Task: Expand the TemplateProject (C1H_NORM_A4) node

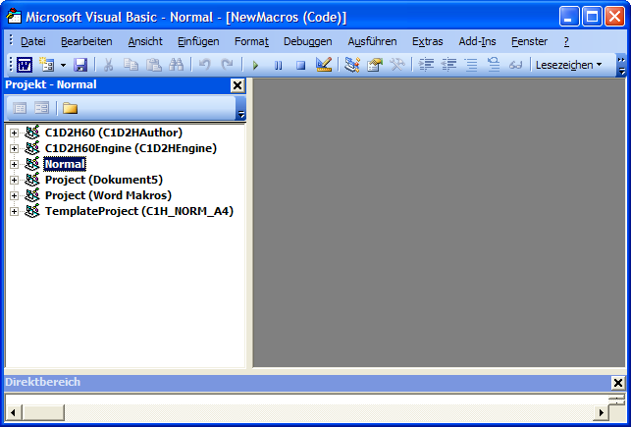Action: (x=14, y=211)
